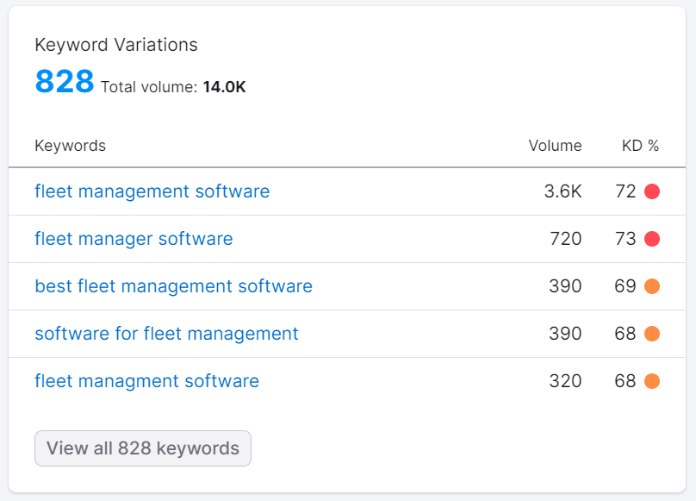Click orange dot in software for fleet management row
The height and width of the screenshot is (501, 696).
[x=651, y=334]
